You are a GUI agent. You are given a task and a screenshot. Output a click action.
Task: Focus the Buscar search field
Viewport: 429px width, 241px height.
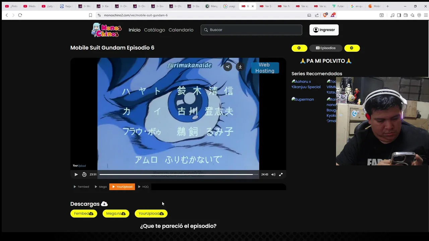[x=251, y=30]
